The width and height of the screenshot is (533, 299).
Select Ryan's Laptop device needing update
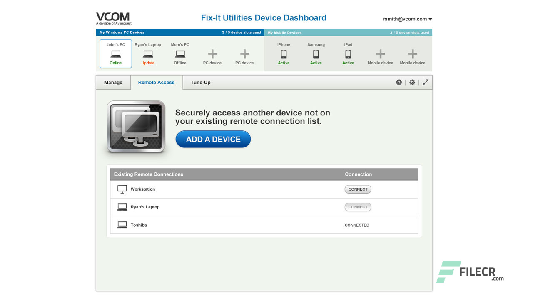tap(148, 54)
